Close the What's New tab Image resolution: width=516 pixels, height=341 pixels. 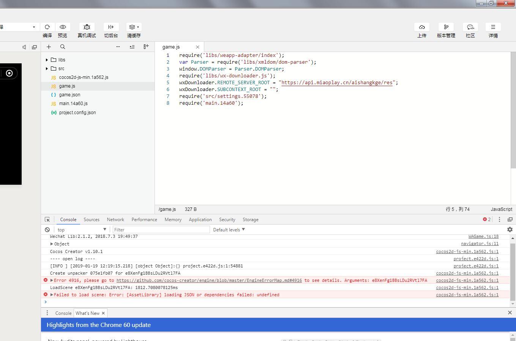(103, 313)
